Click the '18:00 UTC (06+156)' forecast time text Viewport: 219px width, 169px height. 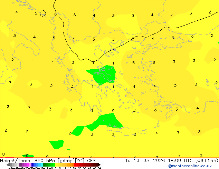pyautogui.click(x=193, y=161)
